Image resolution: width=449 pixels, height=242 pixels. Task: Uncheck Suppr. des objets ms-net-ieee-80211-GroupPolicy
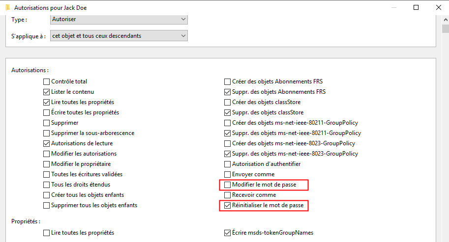point(227,133)
